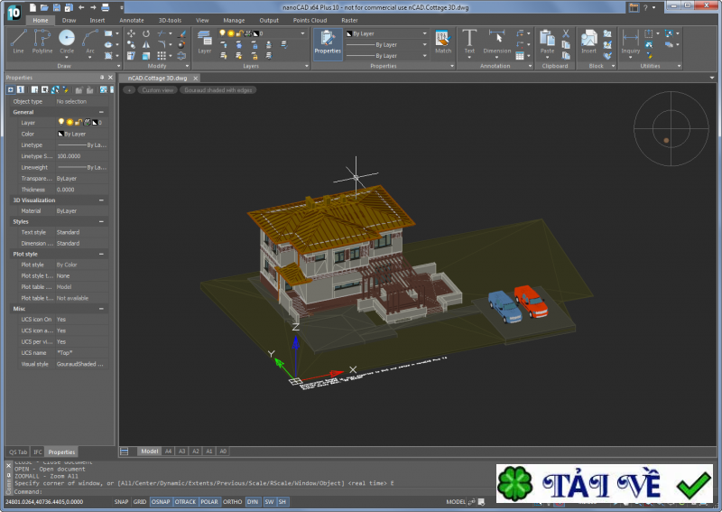Switch to the Annotate ribbon tab

point(131,19)
